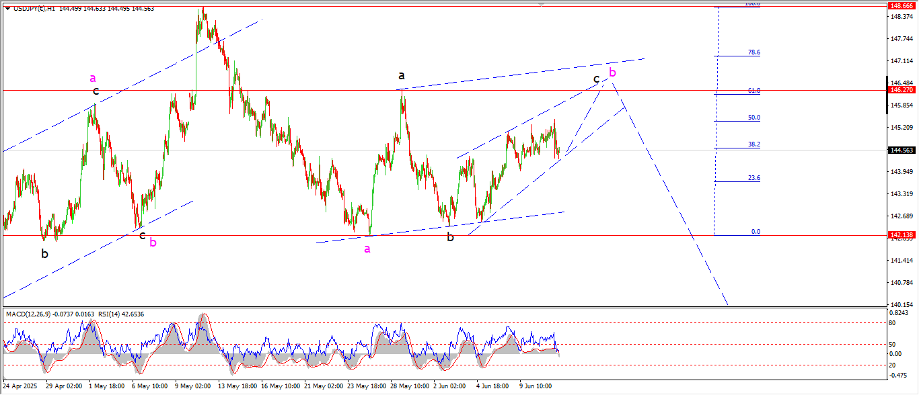Select the black 'a' wave label at late May peak
The image size is (919, 395).
pos(401,77)
